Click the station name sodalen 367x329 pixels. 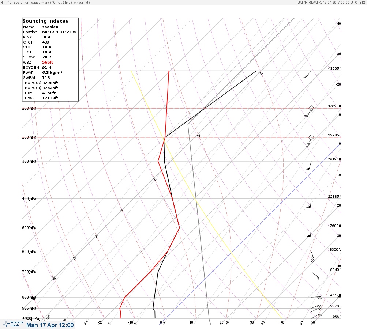click(x=50, y=27)
